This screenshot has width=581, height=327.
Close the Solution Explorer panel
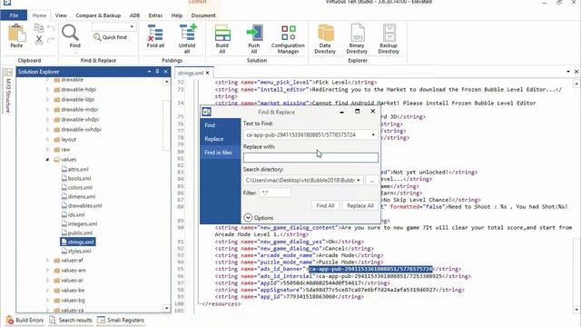[x=165, y=72]
